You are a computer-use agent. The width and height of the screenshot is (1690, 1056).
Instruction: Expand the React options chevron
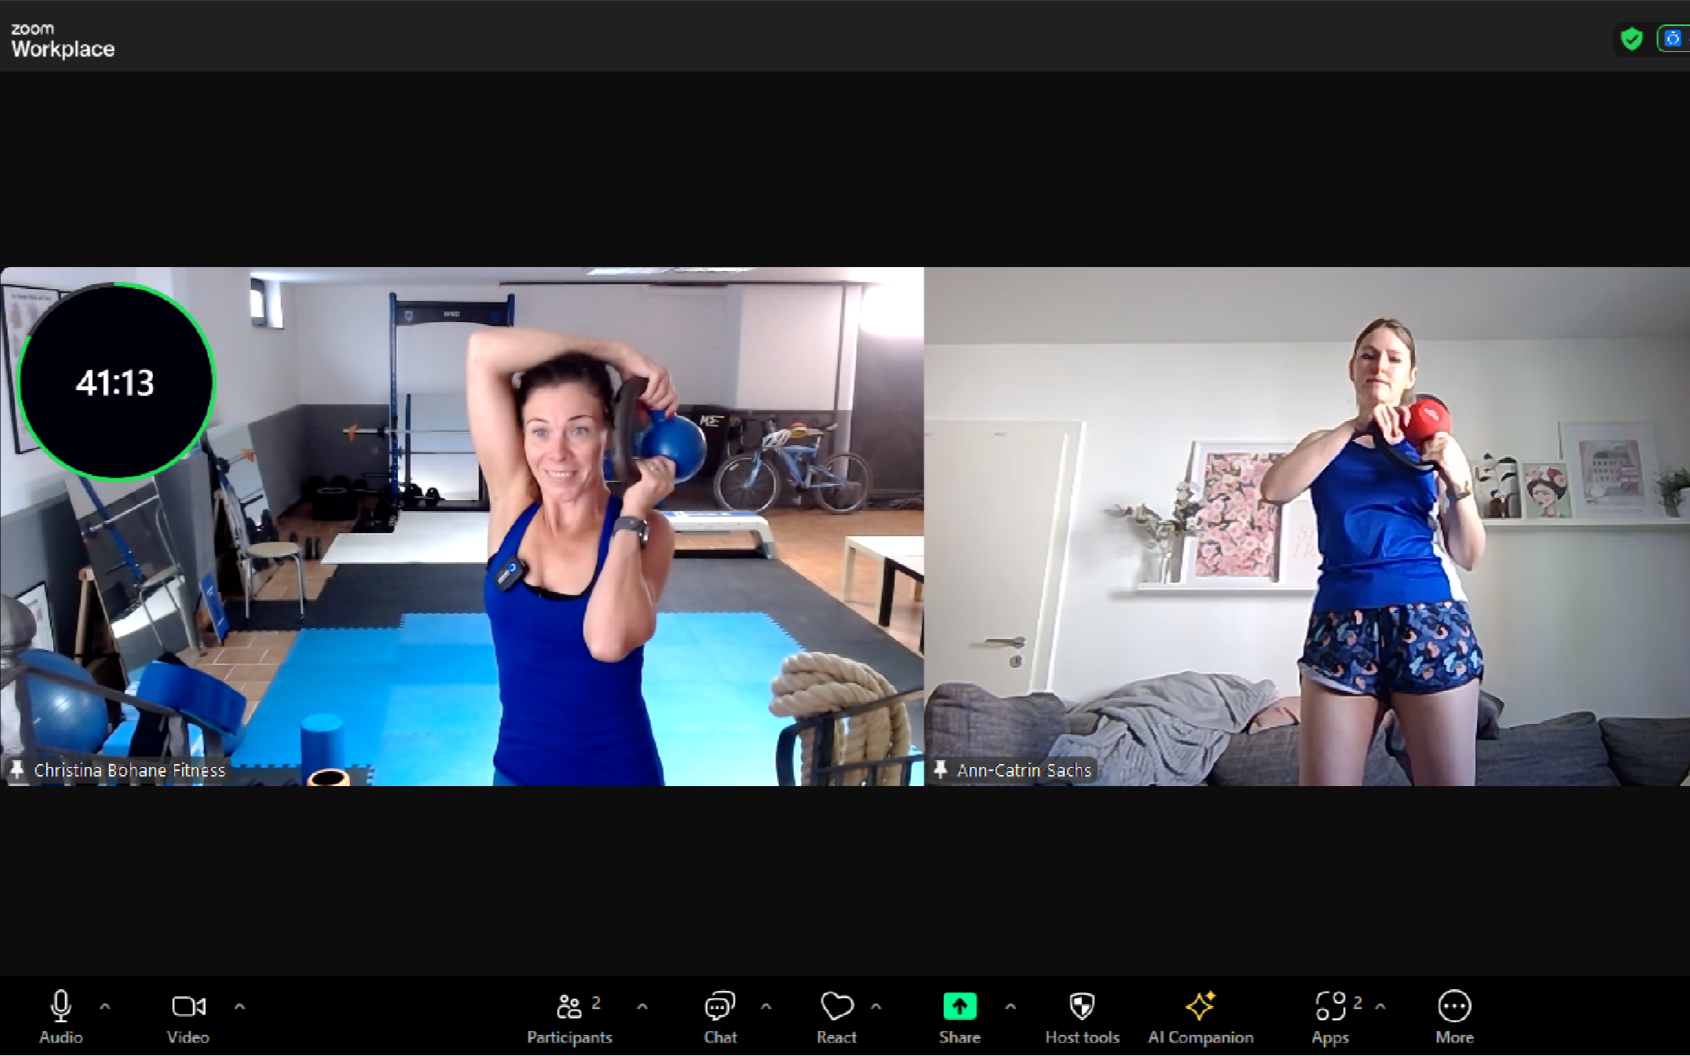[876, 1006]
